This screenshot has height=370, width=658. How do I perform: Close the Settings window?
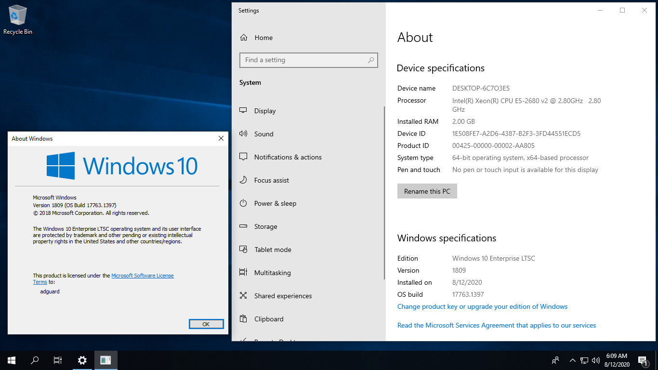click(645, 10)
